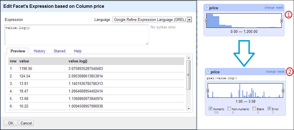The width and height of the screenshot is (294, 130).
Task: Uncheck the Error checkbox
Action: 269,109
